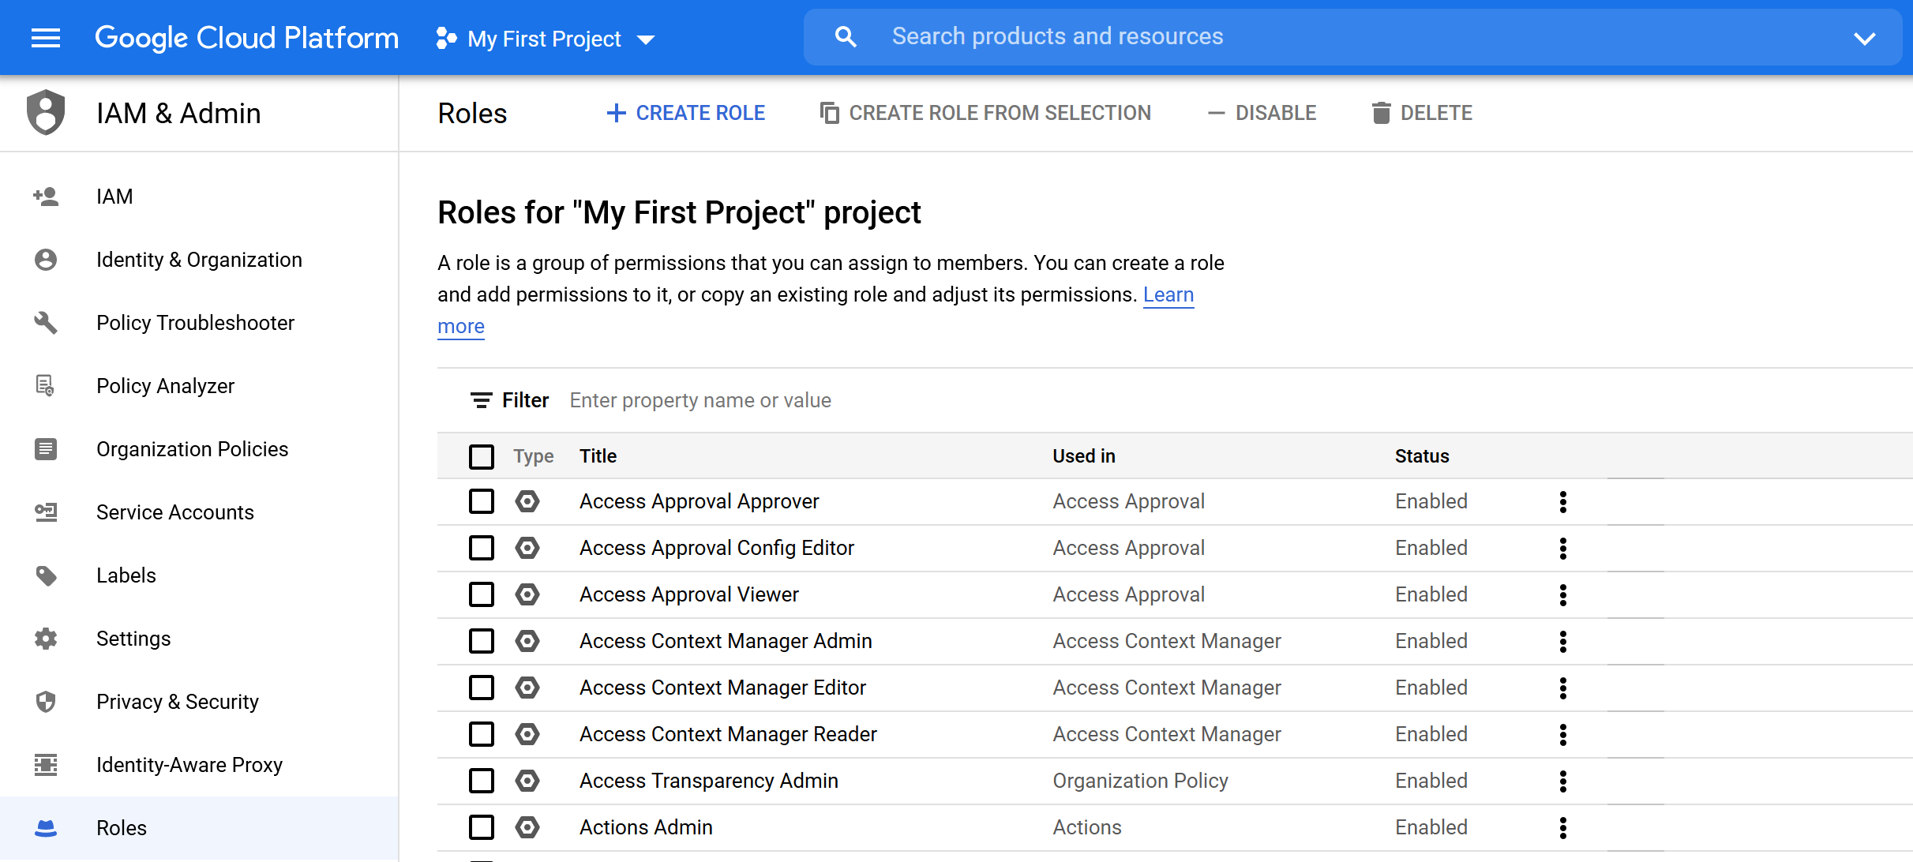Open the hamburger navigation menu
Screen dimensions: 1913x862
pyautogui.click(x=46, y=37)
